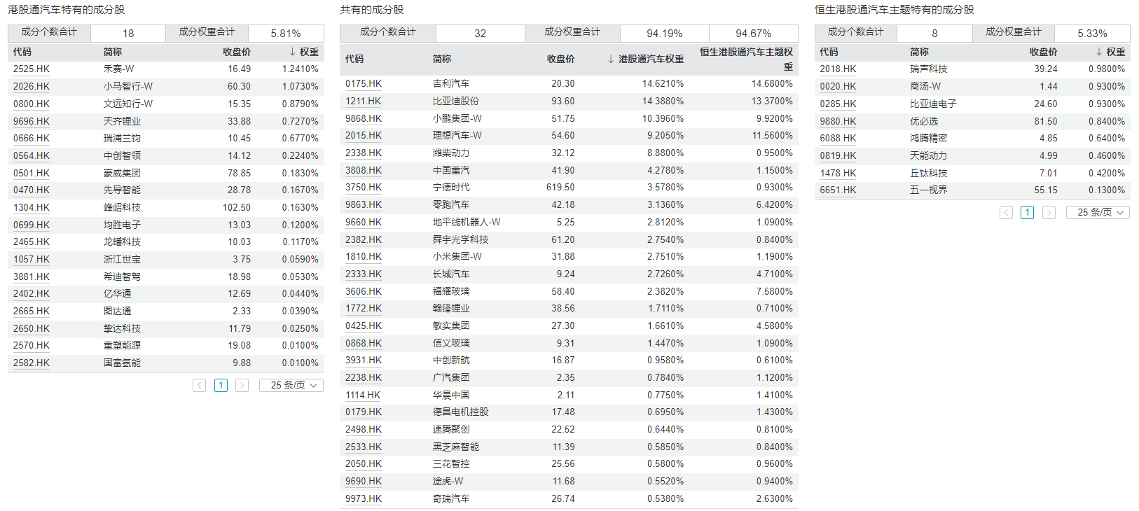Open stock code 3606.HK
1139x511 pixels.
point(364,292)
